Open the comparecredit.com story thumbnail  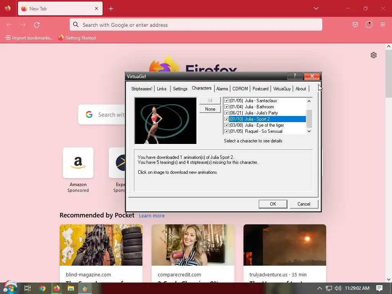(x=193, y=245)
